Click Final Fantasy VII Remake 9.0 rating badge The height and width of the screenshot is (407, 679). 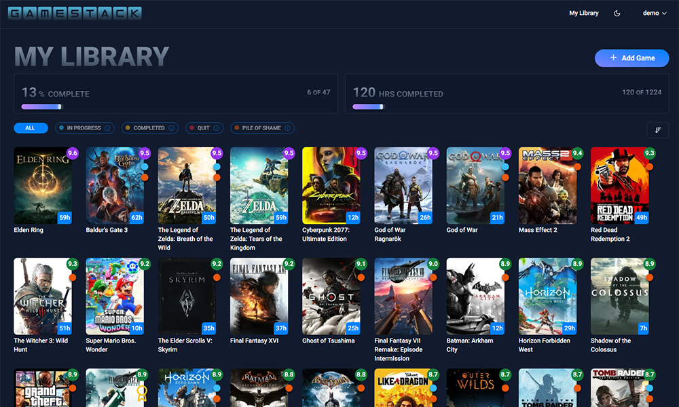click(x=433, y=264)
